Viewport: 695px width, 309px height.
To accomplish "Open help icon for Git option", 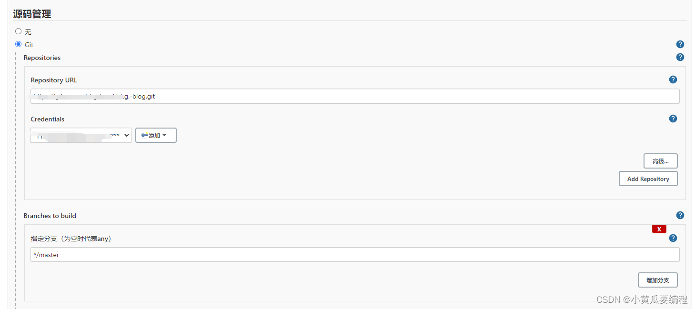I will point(680,44).
